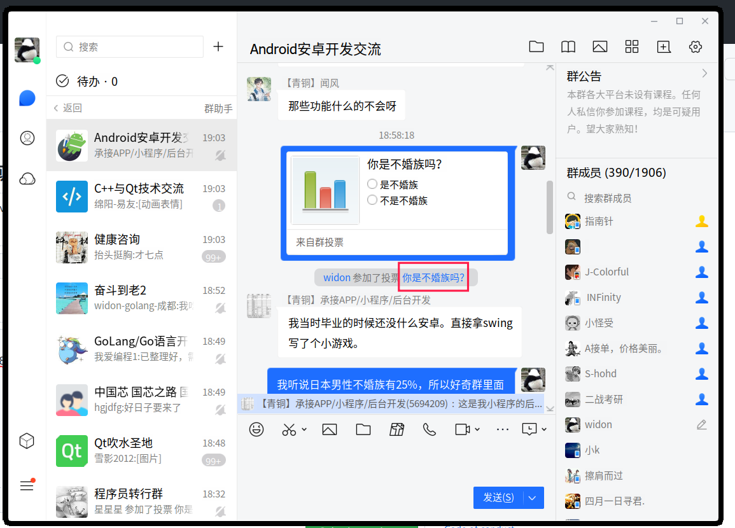Expand the message history dropdown arrow
735x528 pixels.
click(543, 429)
